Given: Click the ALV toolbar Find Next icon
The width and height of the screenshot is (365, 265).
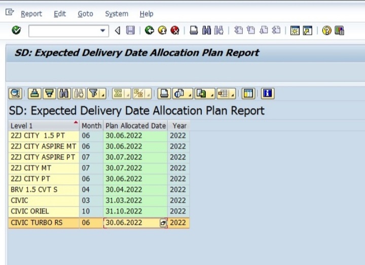Looking at the screenshot, I should click(x=79, y=93).
